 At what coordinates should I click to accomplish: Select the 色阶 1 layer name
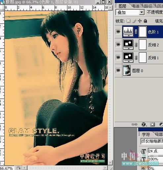click(153, 32)
